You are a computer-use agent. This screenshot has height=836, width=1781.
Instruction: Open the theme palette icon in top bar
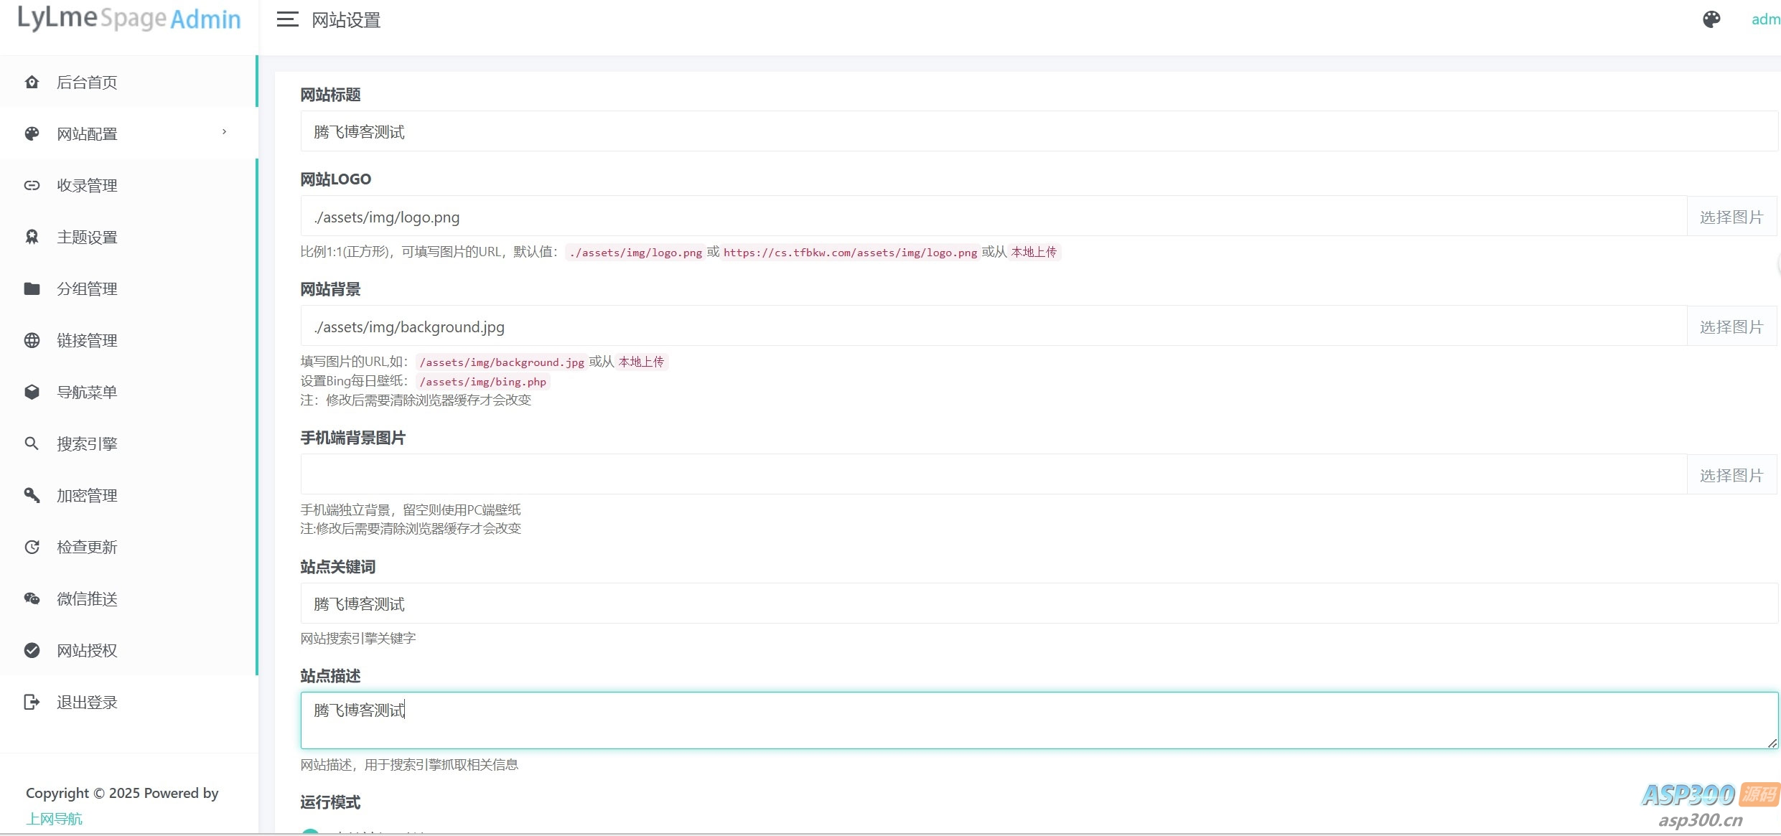[x=1711, y=19]
